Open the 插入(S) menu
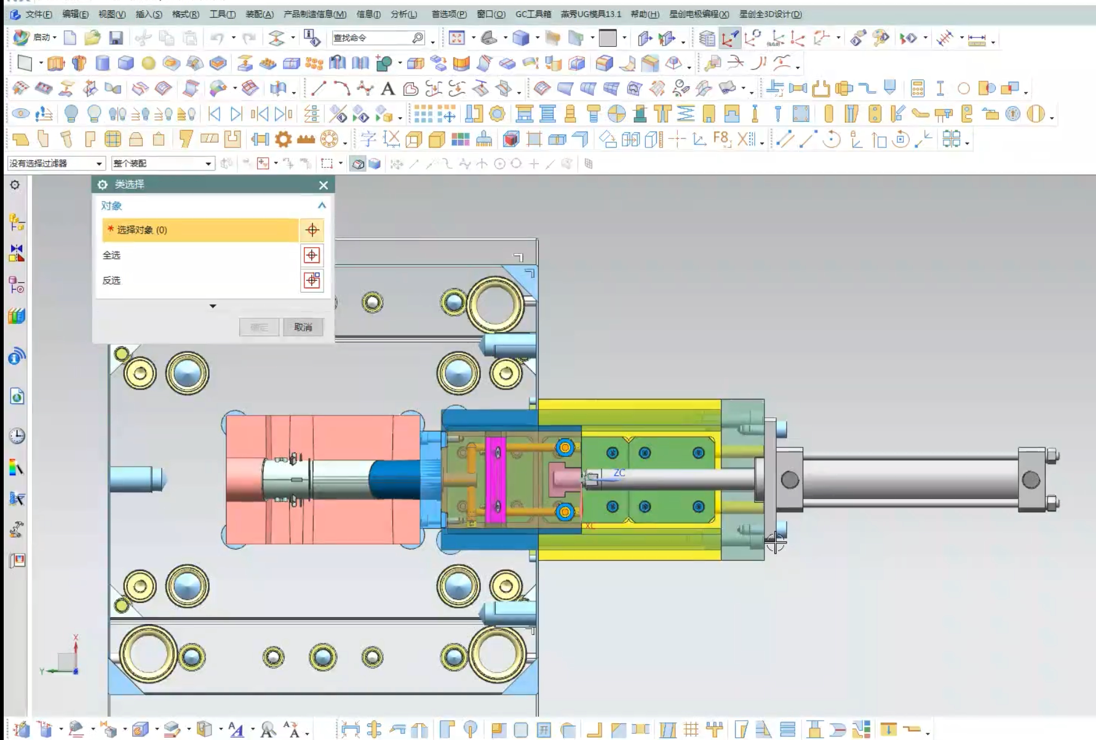1096x740 pixels. coord(149,14)
